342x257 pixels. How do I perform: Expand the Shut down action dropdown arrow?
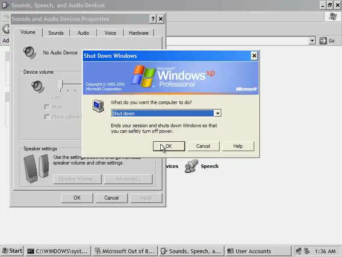218,114
